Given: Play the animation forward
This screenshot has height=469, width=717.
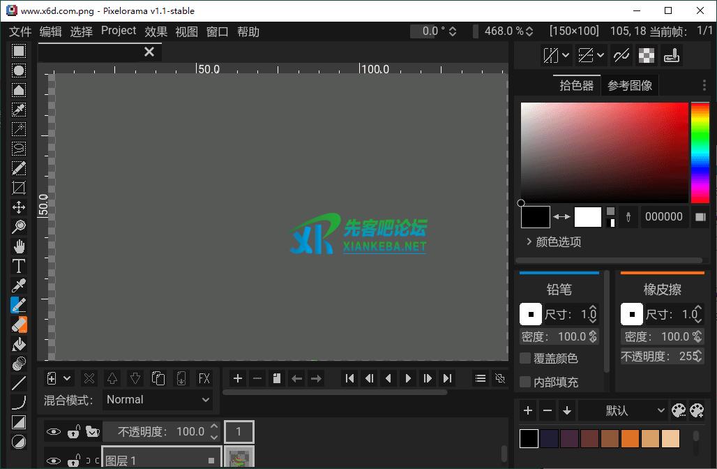Looking at the screenshot, I should tap(407, 378).
